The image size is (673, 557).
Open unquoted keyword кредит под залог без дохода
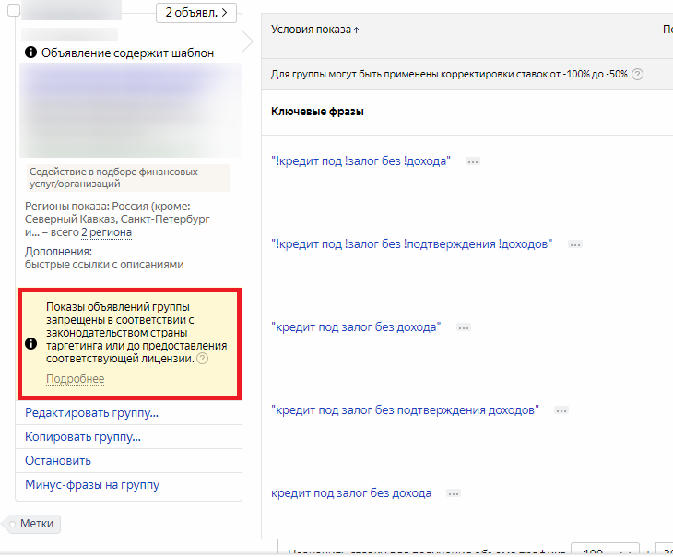pos(351,493)
